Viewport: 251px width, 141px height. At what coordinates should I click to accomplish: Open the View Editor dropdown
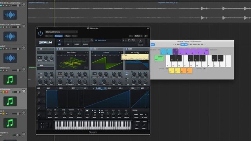(138, 36)
